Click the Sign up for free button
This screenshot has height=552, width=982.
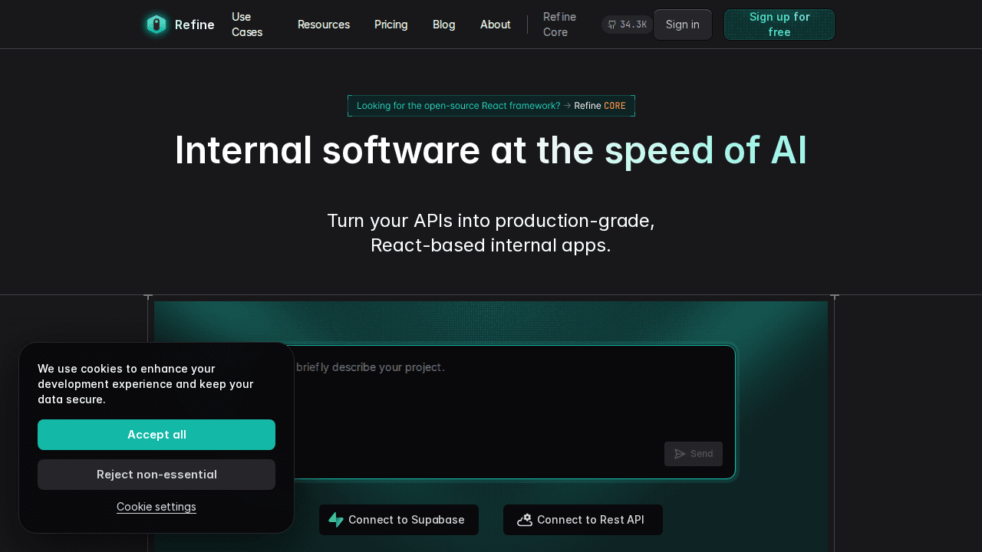point(779,24)
